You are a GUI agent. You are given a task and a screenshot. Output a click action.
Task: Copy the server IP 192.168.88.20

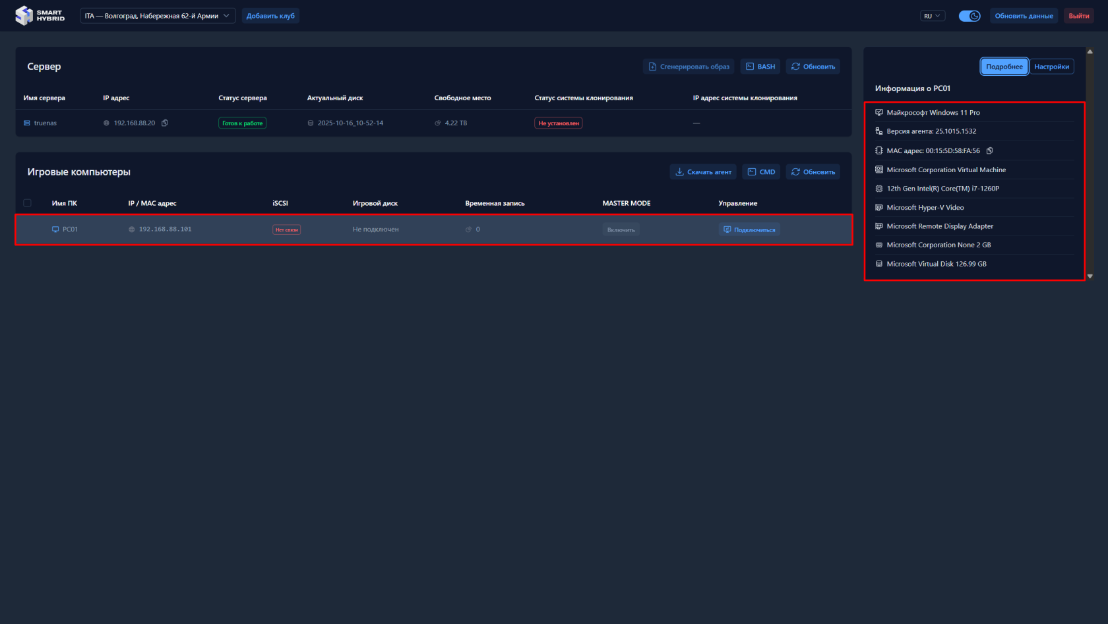tap(165, 123)
